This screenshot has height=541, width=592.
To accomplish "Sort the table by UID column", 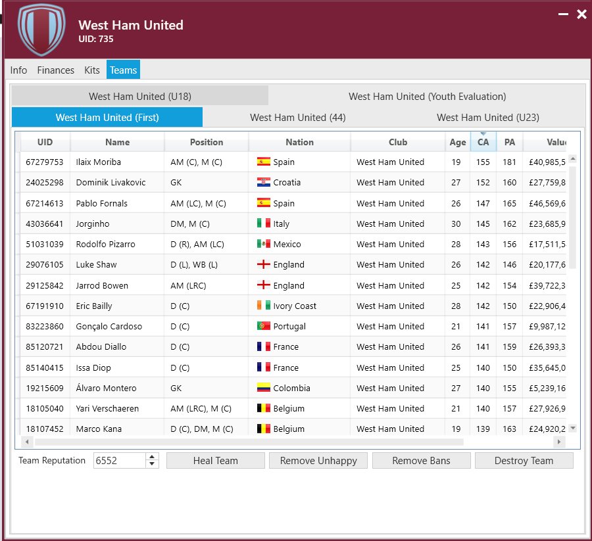I will (x=45, y=142).
